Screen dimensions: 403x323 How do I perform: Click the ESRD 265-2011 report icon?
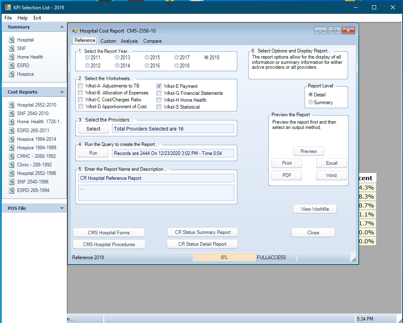point(11,131)
